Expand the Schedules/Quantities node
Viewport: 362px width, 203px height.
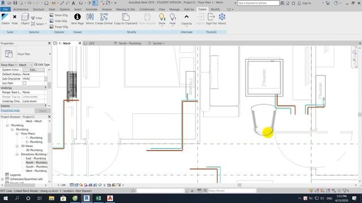pyautogui.click(x=2, y=179)
